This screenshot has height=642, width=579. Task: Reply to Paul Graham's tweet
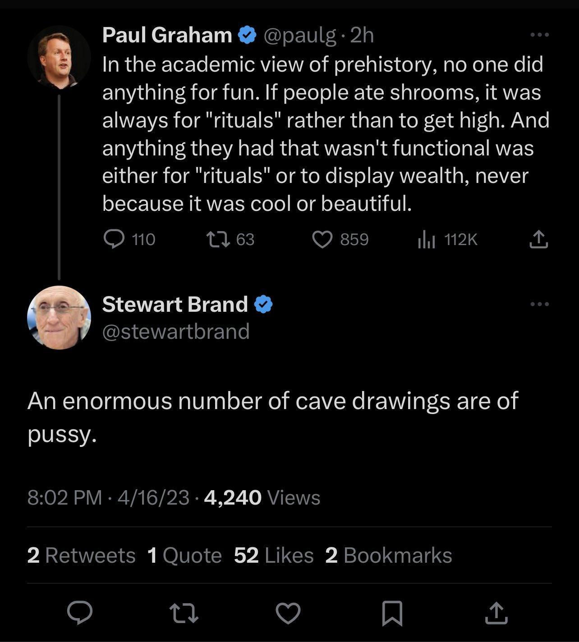tap(115, 239)
